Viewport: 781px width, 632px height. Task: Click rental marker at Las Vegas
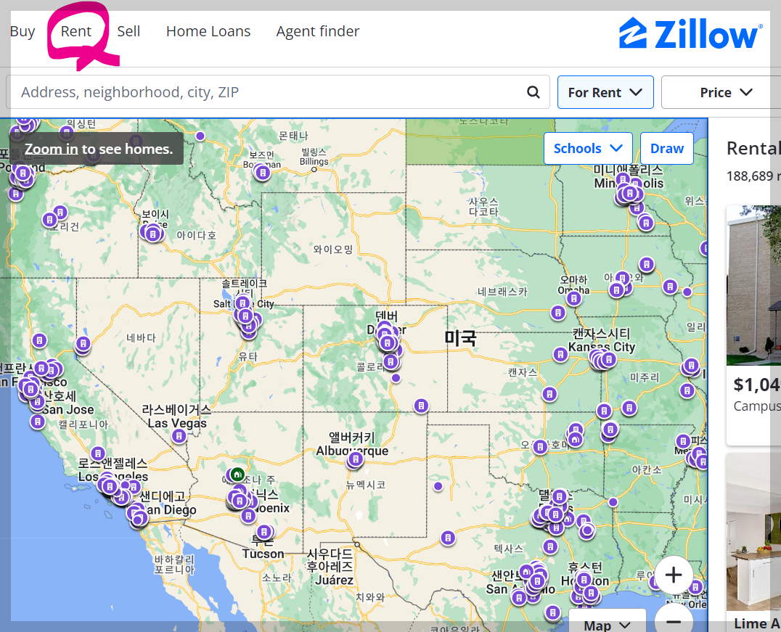pos(179,436)
